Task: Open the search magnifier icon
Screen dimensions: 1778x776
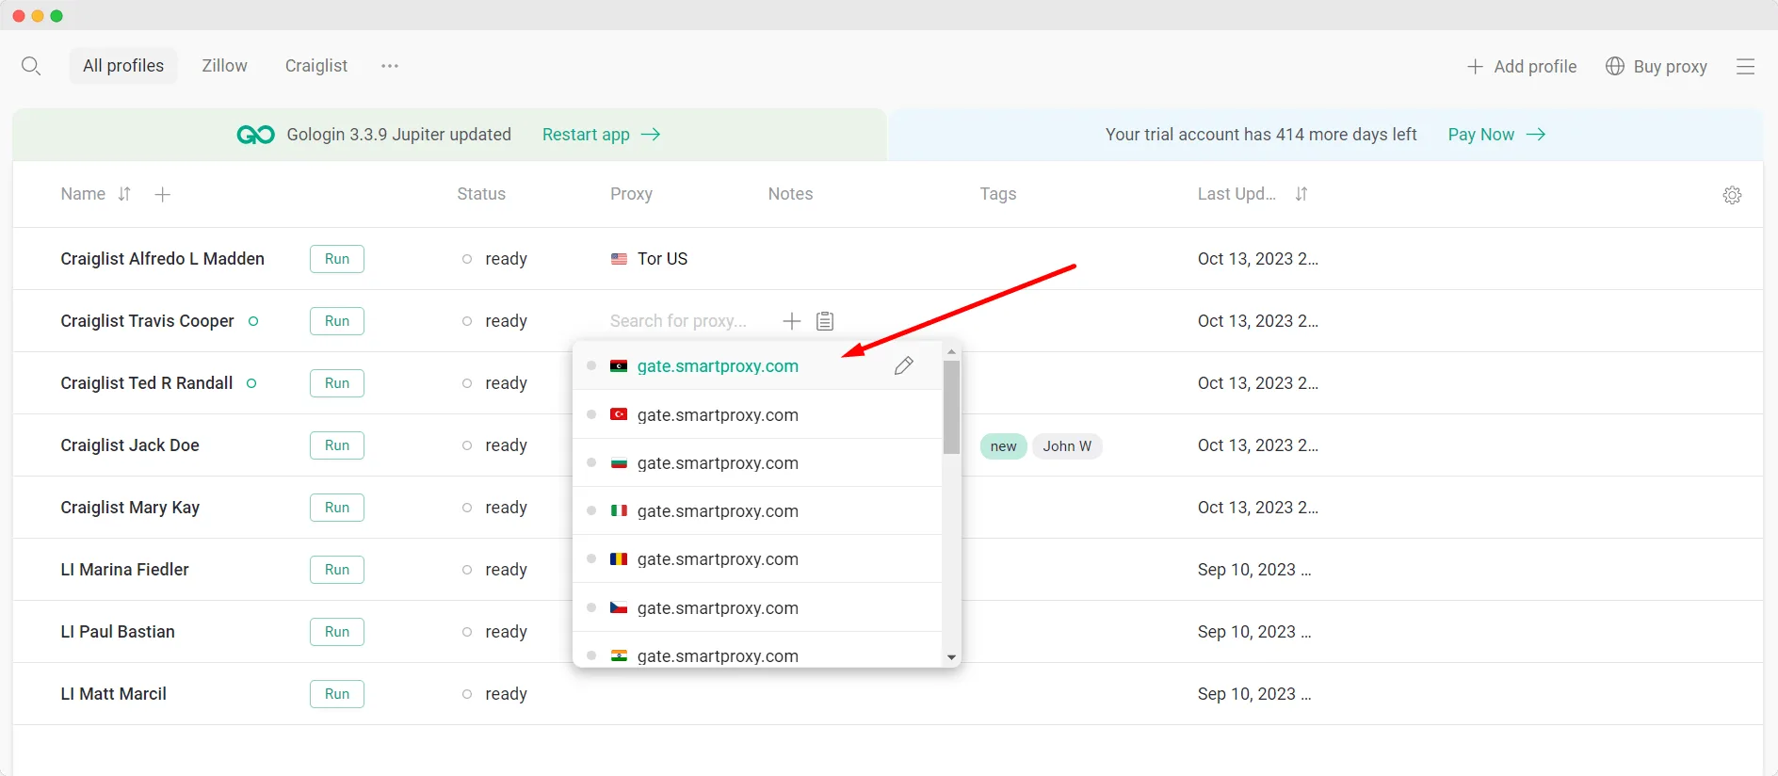Action: point(31,66)
